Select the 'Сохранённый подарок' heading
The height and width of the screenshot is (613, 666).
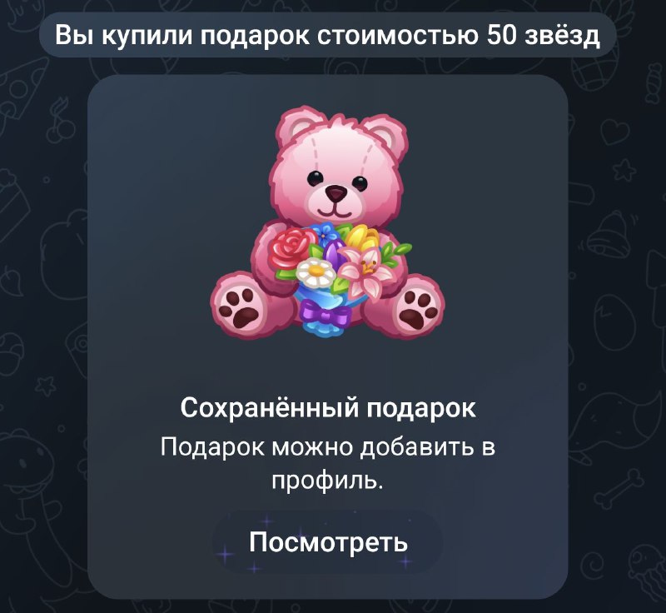pyautogui.click(x=327, y=408)
